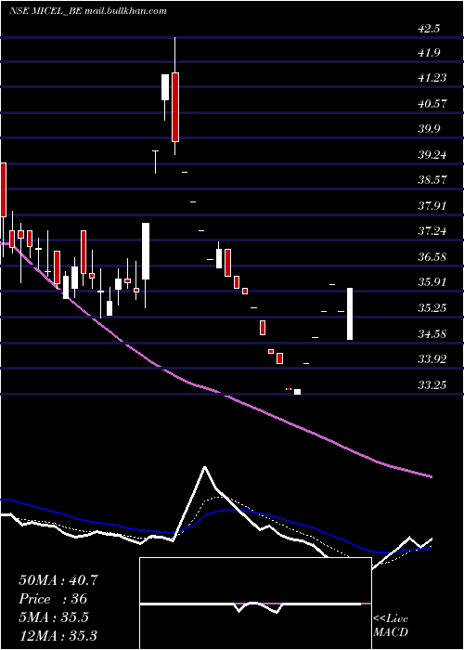Click the 50MA : 40.7 readout
This screenshot has height=650, width=464.
click(x=58, y=580)
